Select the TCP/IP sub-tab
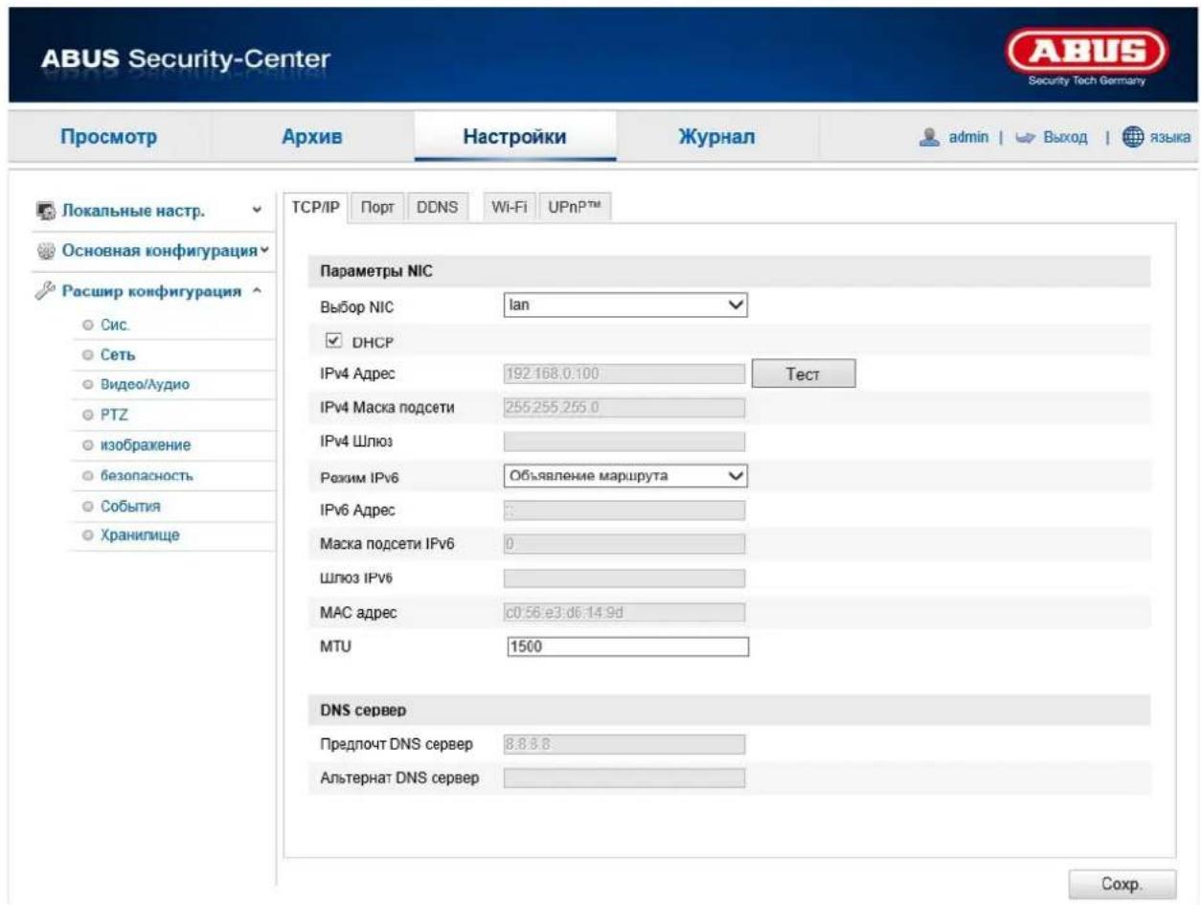This screenshot has height=905, width=1201. coord(316,208)
